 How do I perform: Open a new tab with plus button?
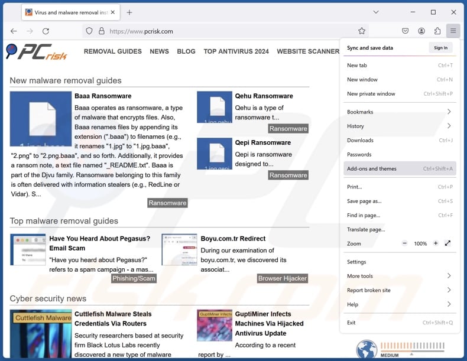pos(129,12)
